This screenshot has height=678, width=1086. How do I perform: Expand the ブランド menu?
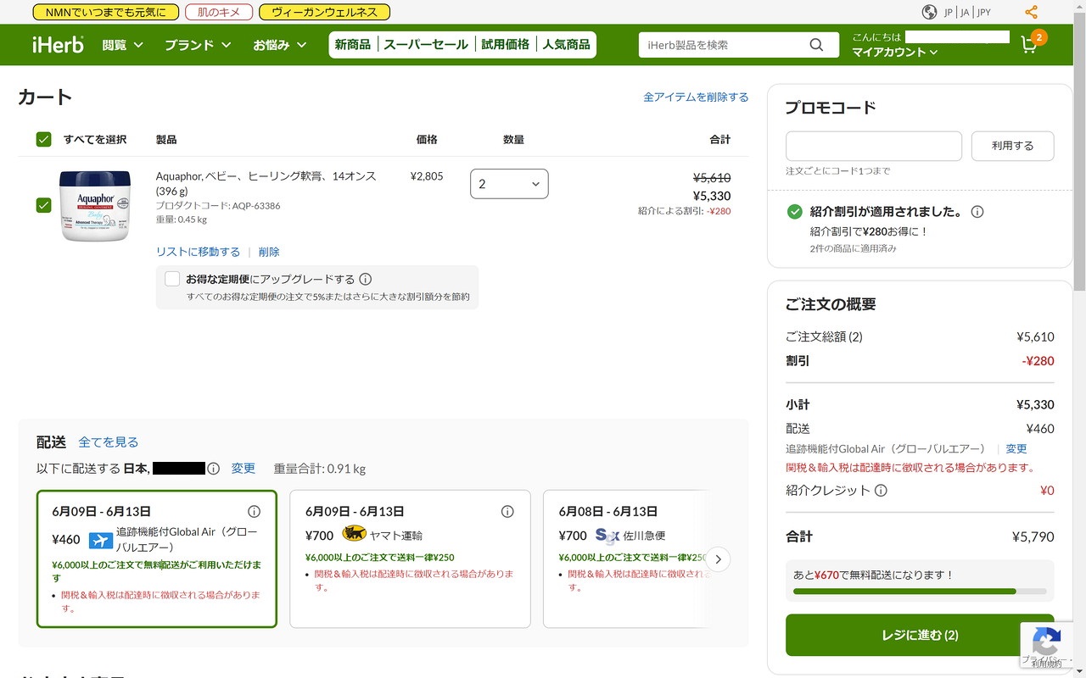[198, 45]
